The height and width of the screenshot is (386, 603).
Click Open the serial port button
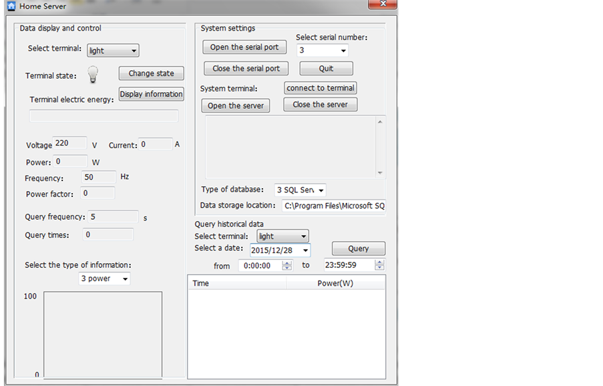point(244,47)
